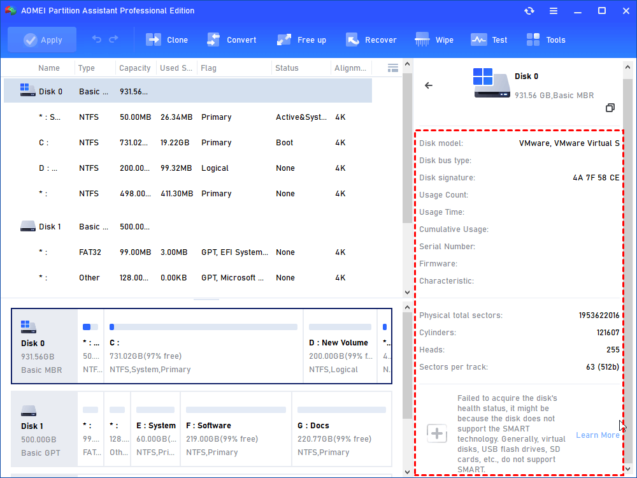Click the G: Docs usage bar
Viewport: 637px width, 478px height.
point(341,410)
